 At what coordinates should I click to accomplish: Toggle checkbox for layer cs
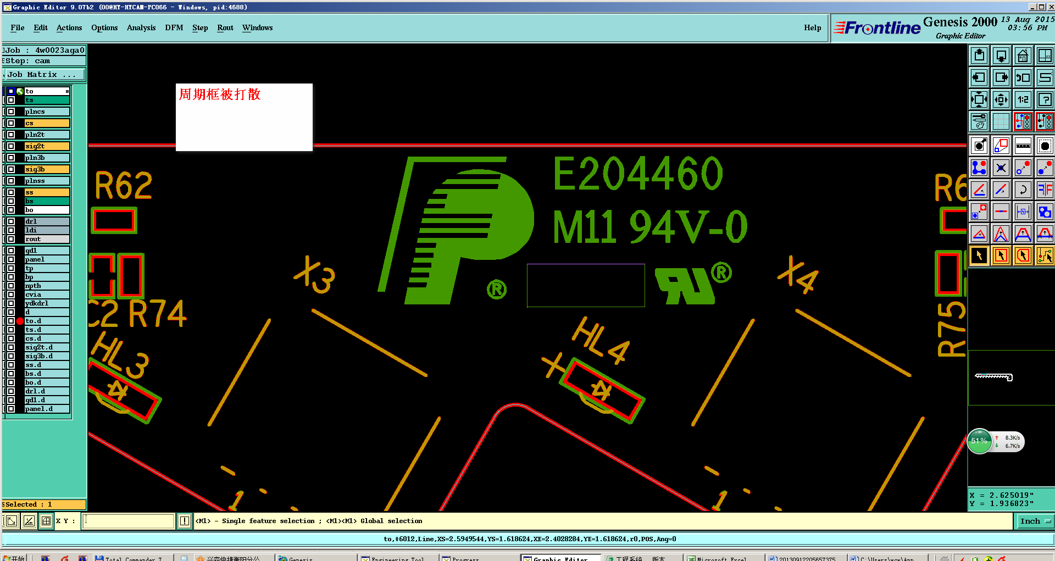click(11, 123)
